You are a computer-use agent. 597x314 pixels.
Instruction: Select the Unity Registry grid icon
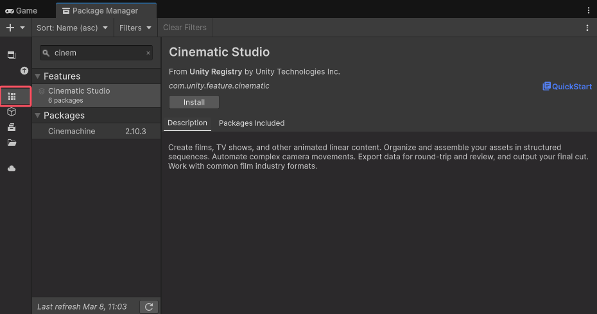12,96
